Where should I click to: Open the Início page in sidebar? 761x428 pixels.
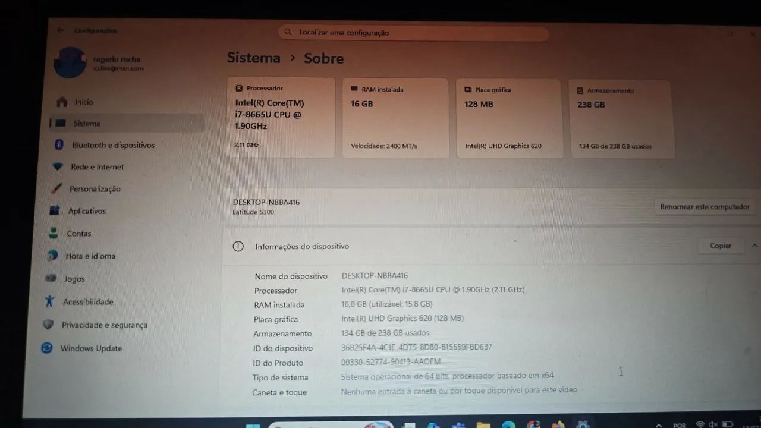[x=83, y=102]
